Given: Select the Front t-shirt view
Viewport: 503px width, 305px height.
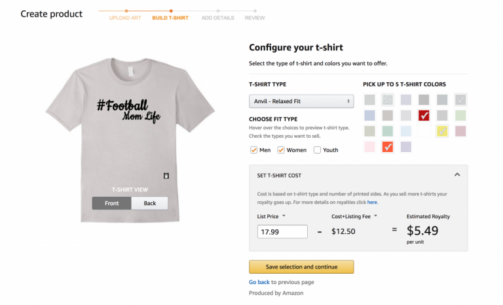Looking at the screenshot, I should pyautogui.click(x=112, y=203).
